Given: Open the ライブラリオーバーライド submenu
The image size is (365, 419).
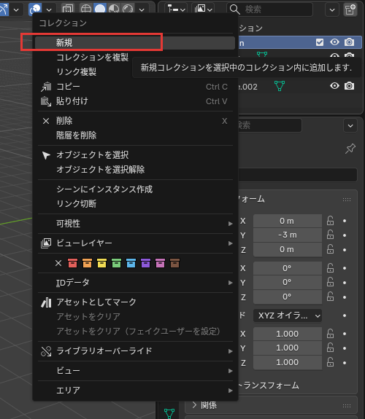Looking at the screenshot, I should pyautogui.click(x=135, y=351).
